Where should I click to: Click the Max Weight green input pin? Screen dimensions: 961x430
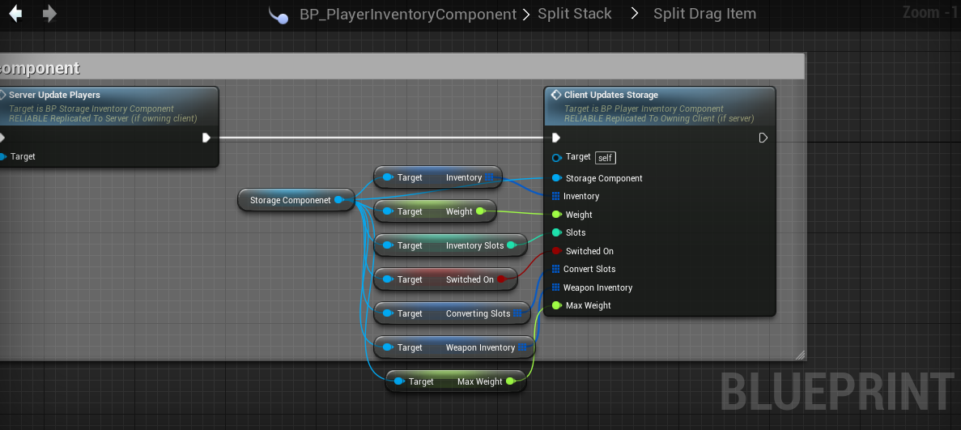click(x=556, y=305)
